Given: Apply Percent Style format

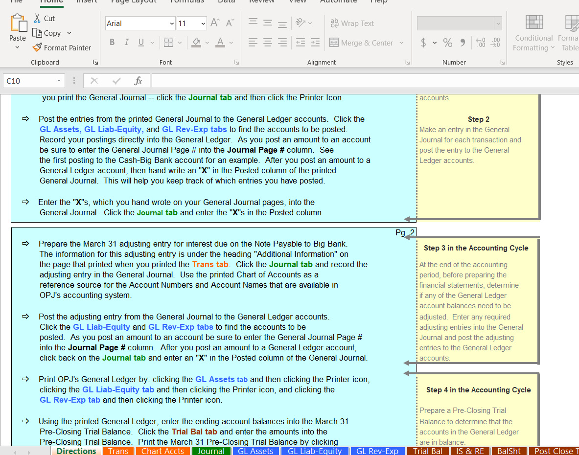Looking at the screenshot, I should [x=448, y=43].
